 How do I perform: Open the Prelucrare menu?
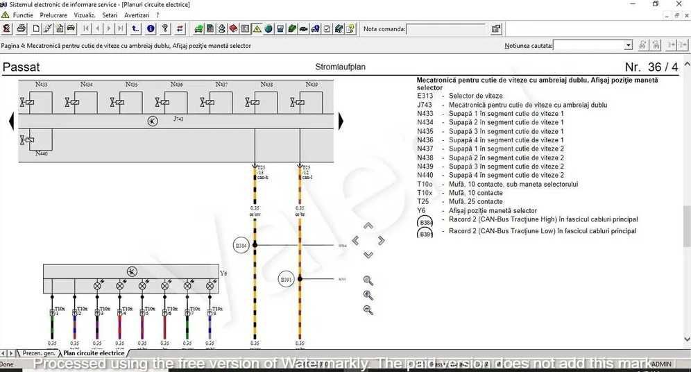[x=53, y=15]
